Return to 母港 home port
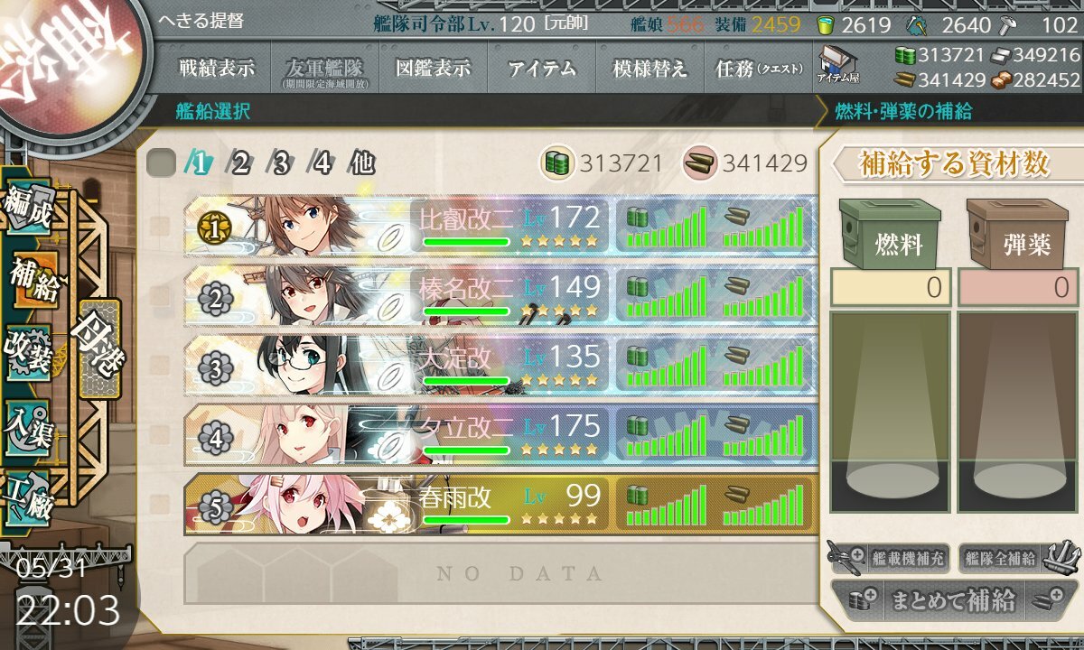The image size is (1084, 650). pos(98,348)
